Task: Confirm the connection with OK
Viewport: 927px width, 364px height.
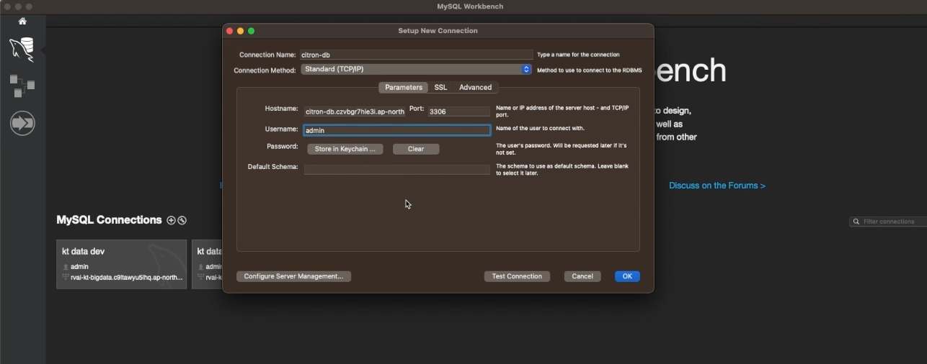Action: click(627, 276)
